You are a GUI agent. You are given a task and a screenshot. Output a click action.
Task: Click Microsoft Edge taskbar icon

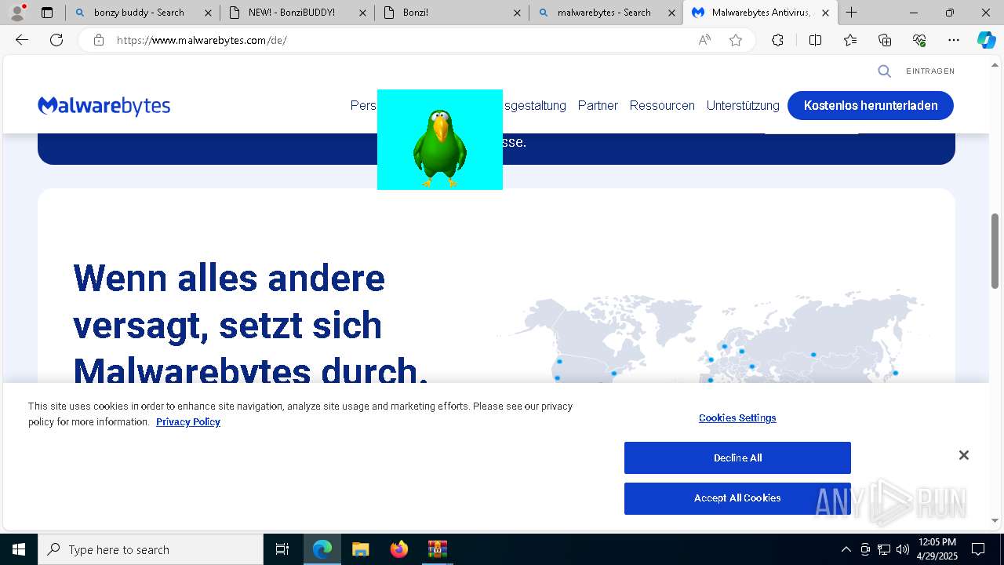coord(322,549)
